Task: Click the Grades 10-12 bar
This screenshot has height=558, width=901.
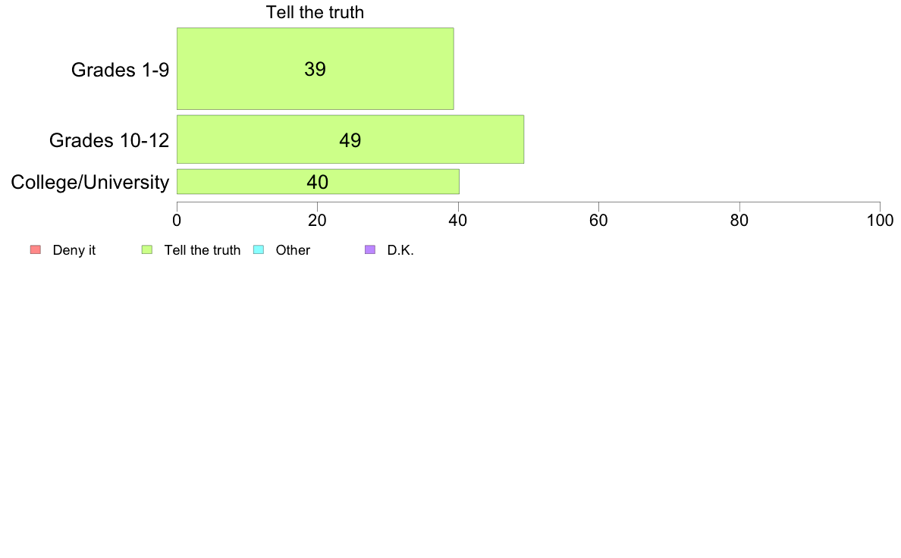Action: 350,139
